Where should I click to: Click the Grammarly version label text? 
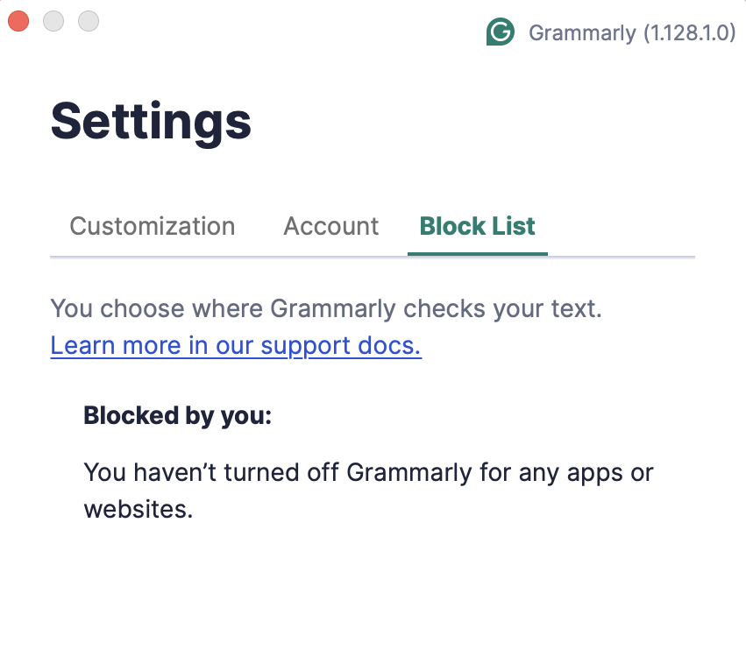(x=632, y=32)
